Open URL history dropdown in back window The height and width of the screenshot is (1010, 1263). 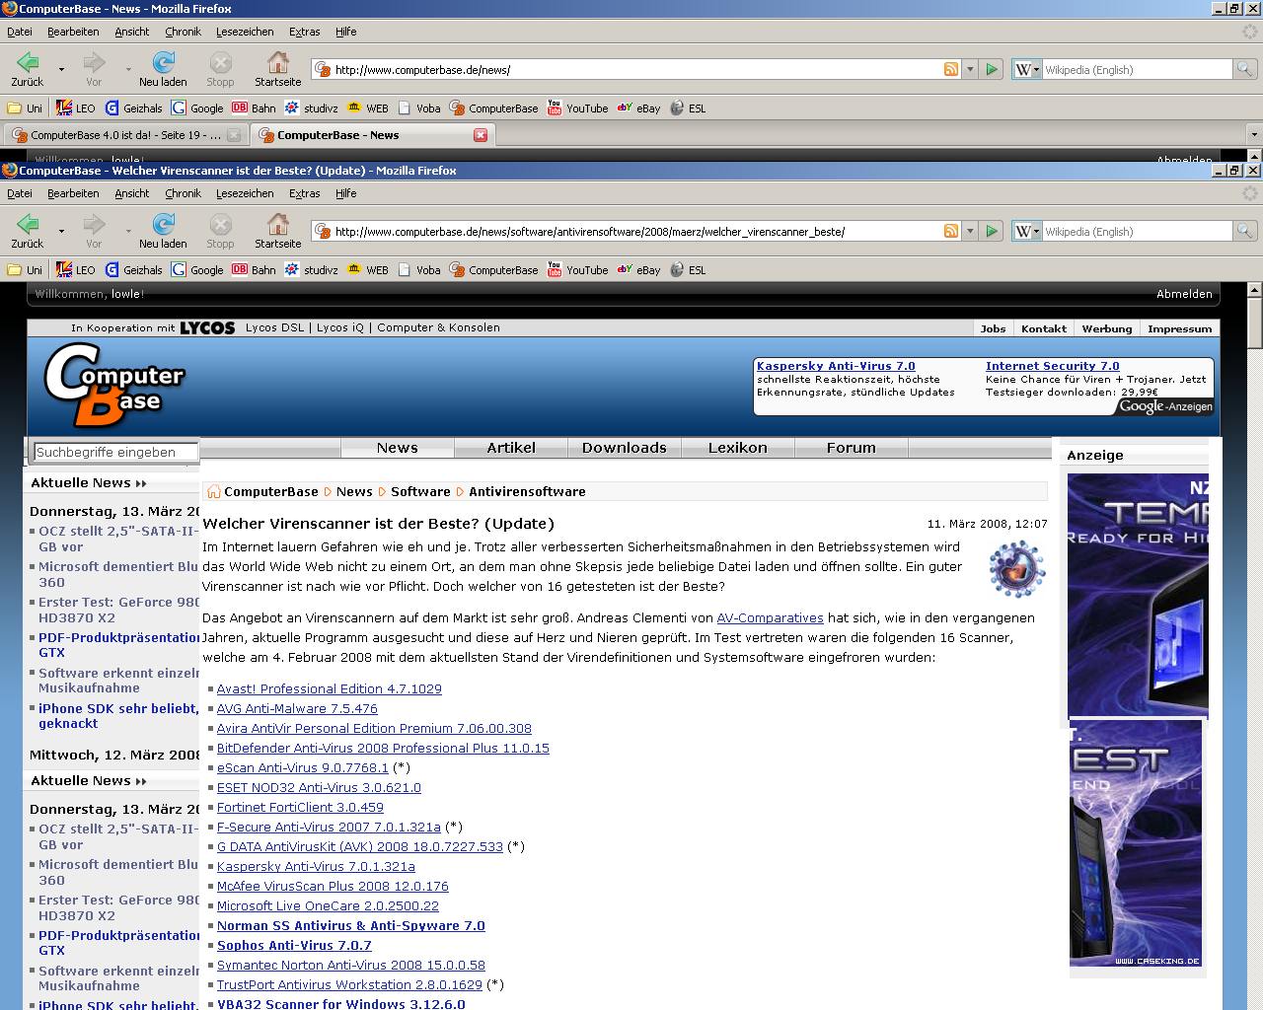(x=971, y=69)
